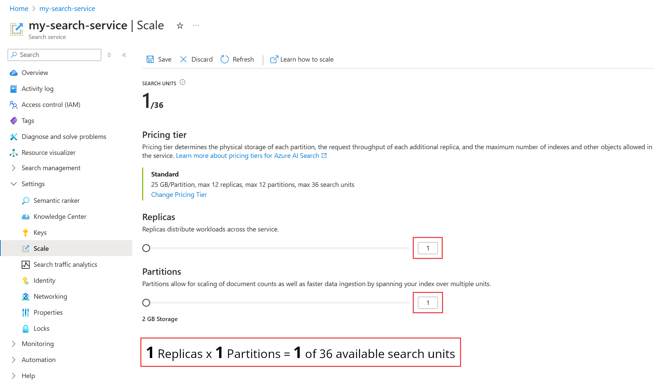Open the Networking menu item

(50, 296)
